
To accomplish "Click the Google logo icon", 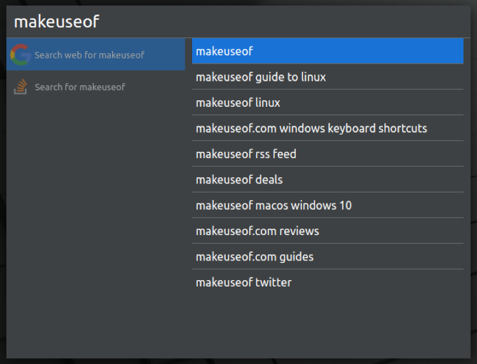I will (20, 55).
